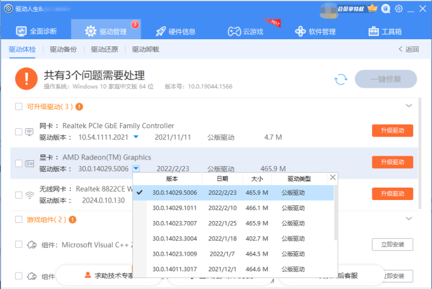Click the wireless Wi-Fi device icon

pyautogui.click(x=29, y=195)
